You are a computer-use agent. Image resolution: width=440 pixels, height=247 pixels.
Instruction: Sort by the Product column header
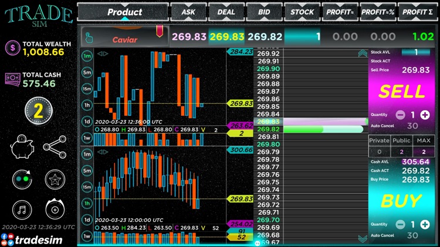pyautogui.click(x=123, y=12)
